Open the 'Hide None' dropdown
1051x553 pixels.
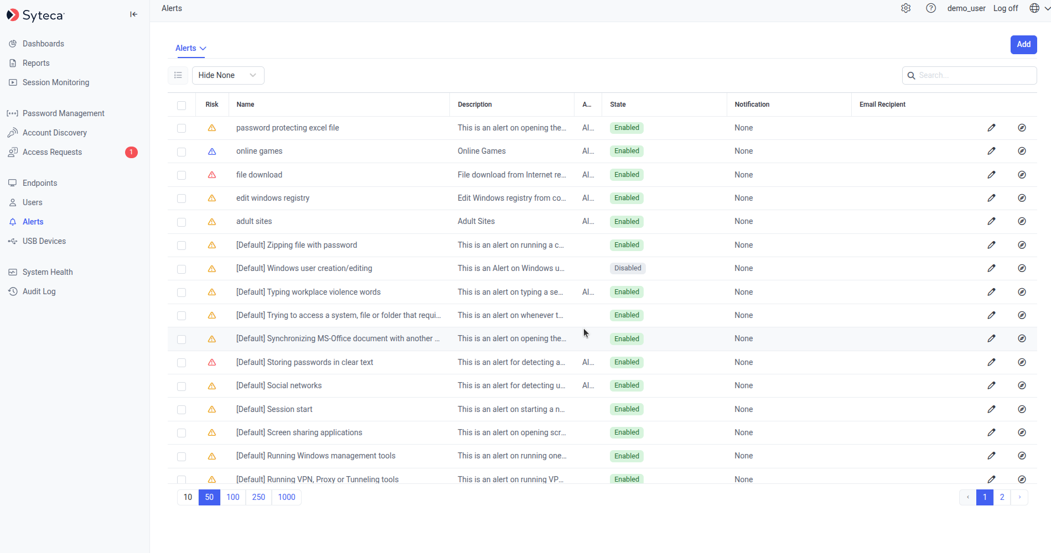(x=228, y=75)
